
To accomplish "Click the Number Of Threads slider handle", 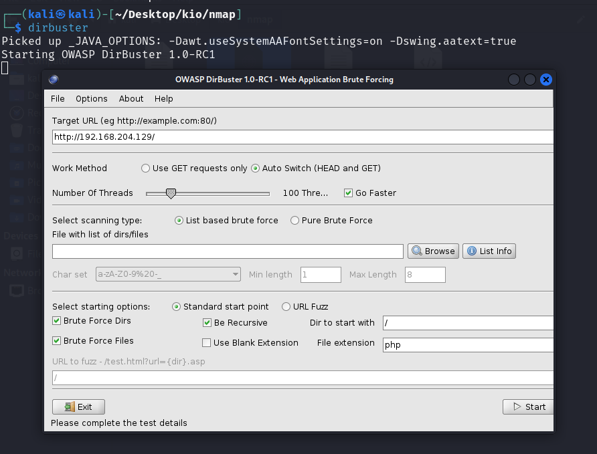I will coord(171,193).
